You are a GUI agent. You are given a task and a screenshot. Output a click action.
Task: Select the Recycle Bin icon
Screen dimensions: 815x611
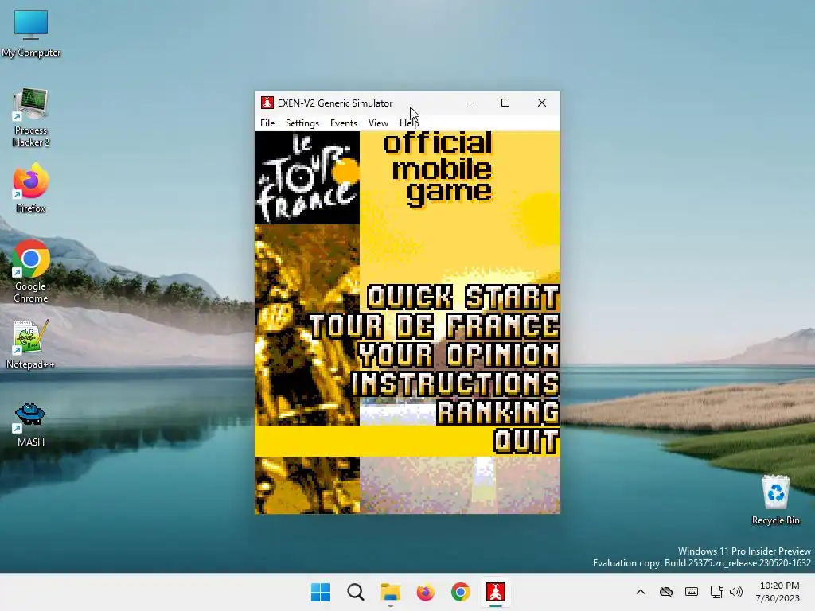point(775,500)
